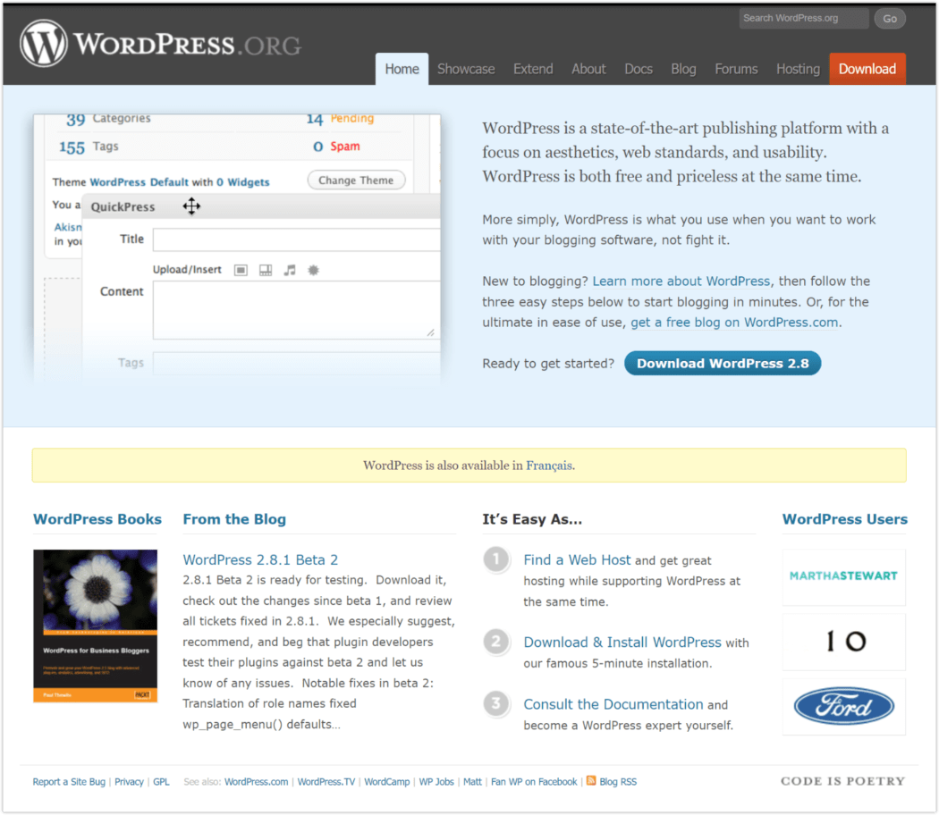
Task: Click the WordPress.org logo
Action: 161,44
